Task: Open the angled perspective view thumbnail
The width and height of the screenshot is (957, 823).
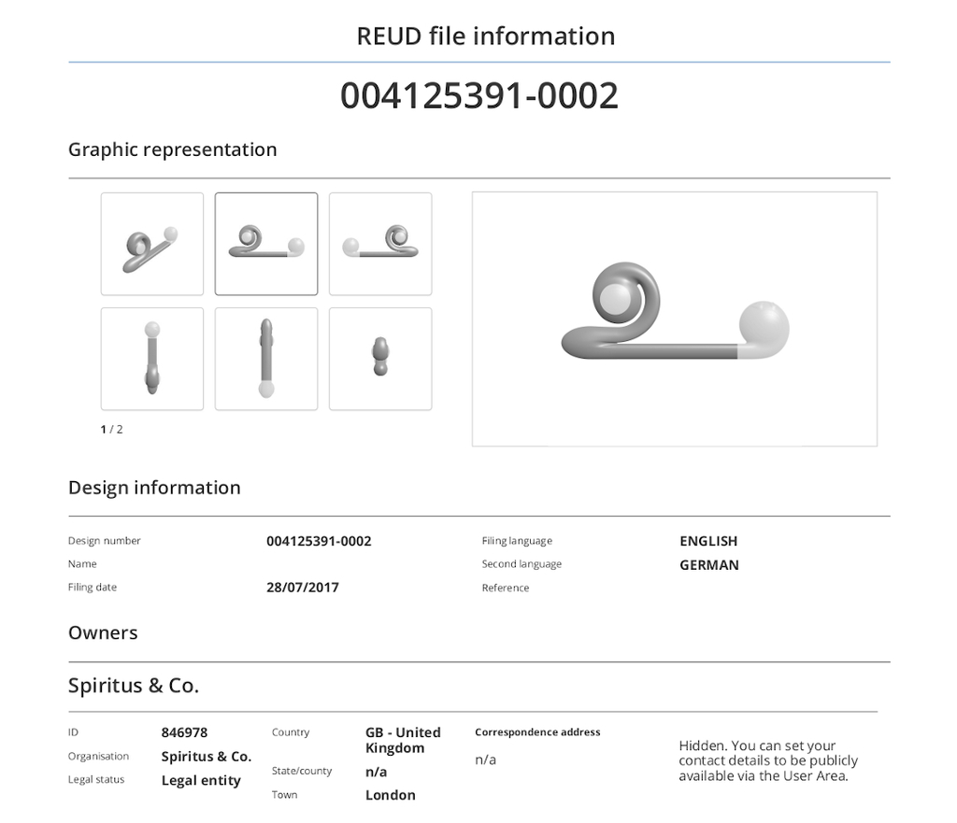Action: (152, 244)
